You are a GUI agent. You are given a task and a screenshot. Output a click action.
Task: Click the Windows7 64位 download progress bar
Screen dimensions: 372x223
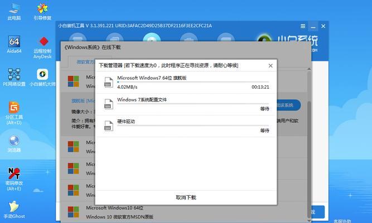pyautogui.click(x=193, y=82)
